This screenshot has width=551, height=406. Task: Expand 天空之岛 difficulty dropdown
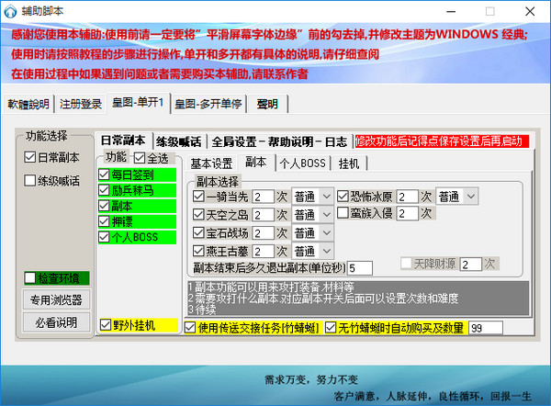click(327, 214)
